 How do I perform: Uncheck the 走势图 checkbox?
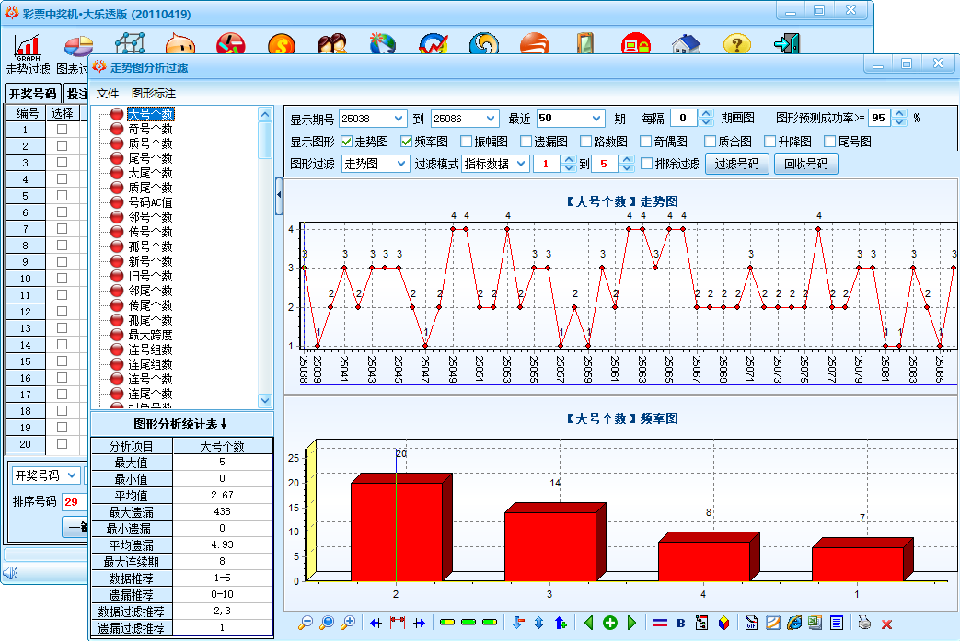pos(347,142)
